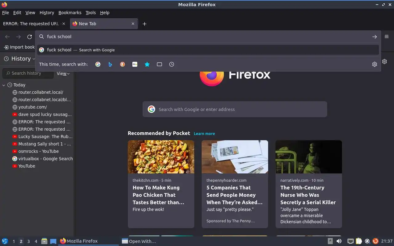
Task: Open the File menu
Action: tap(6, 13)
